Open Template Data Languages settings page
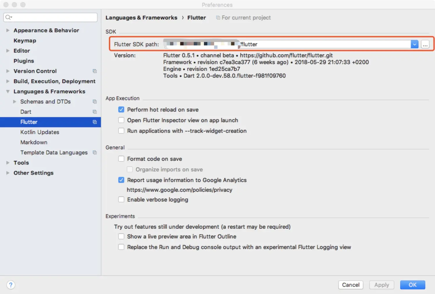The width and height of the screenshot is (435, 294). [54, 152]
